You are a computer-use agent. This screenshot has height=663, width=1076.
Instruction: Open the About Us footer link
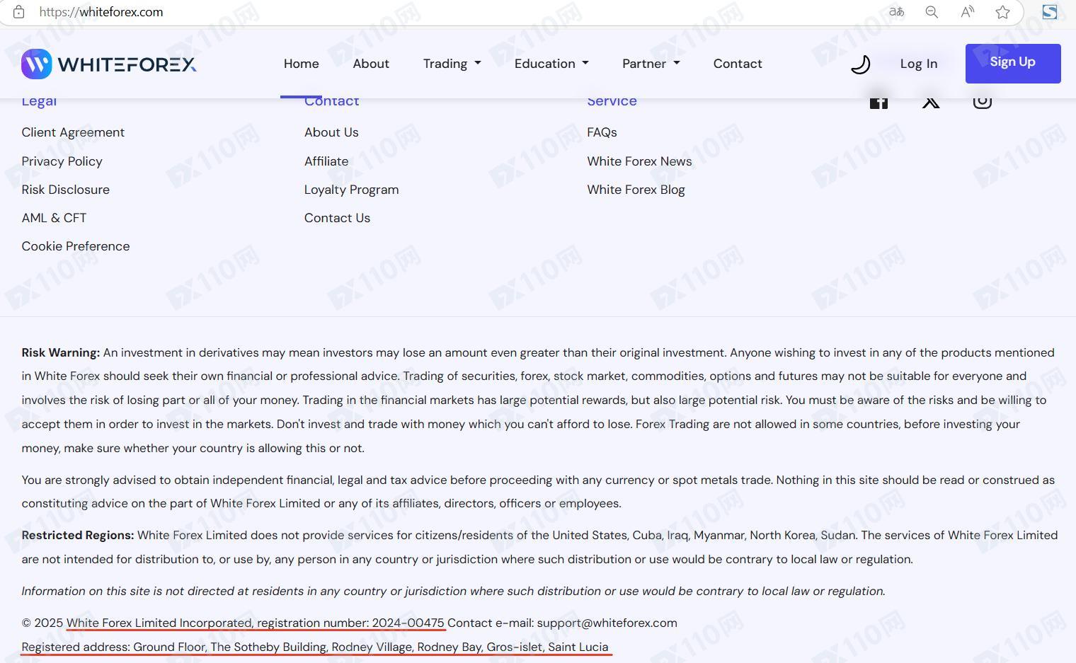coord(331,132)
